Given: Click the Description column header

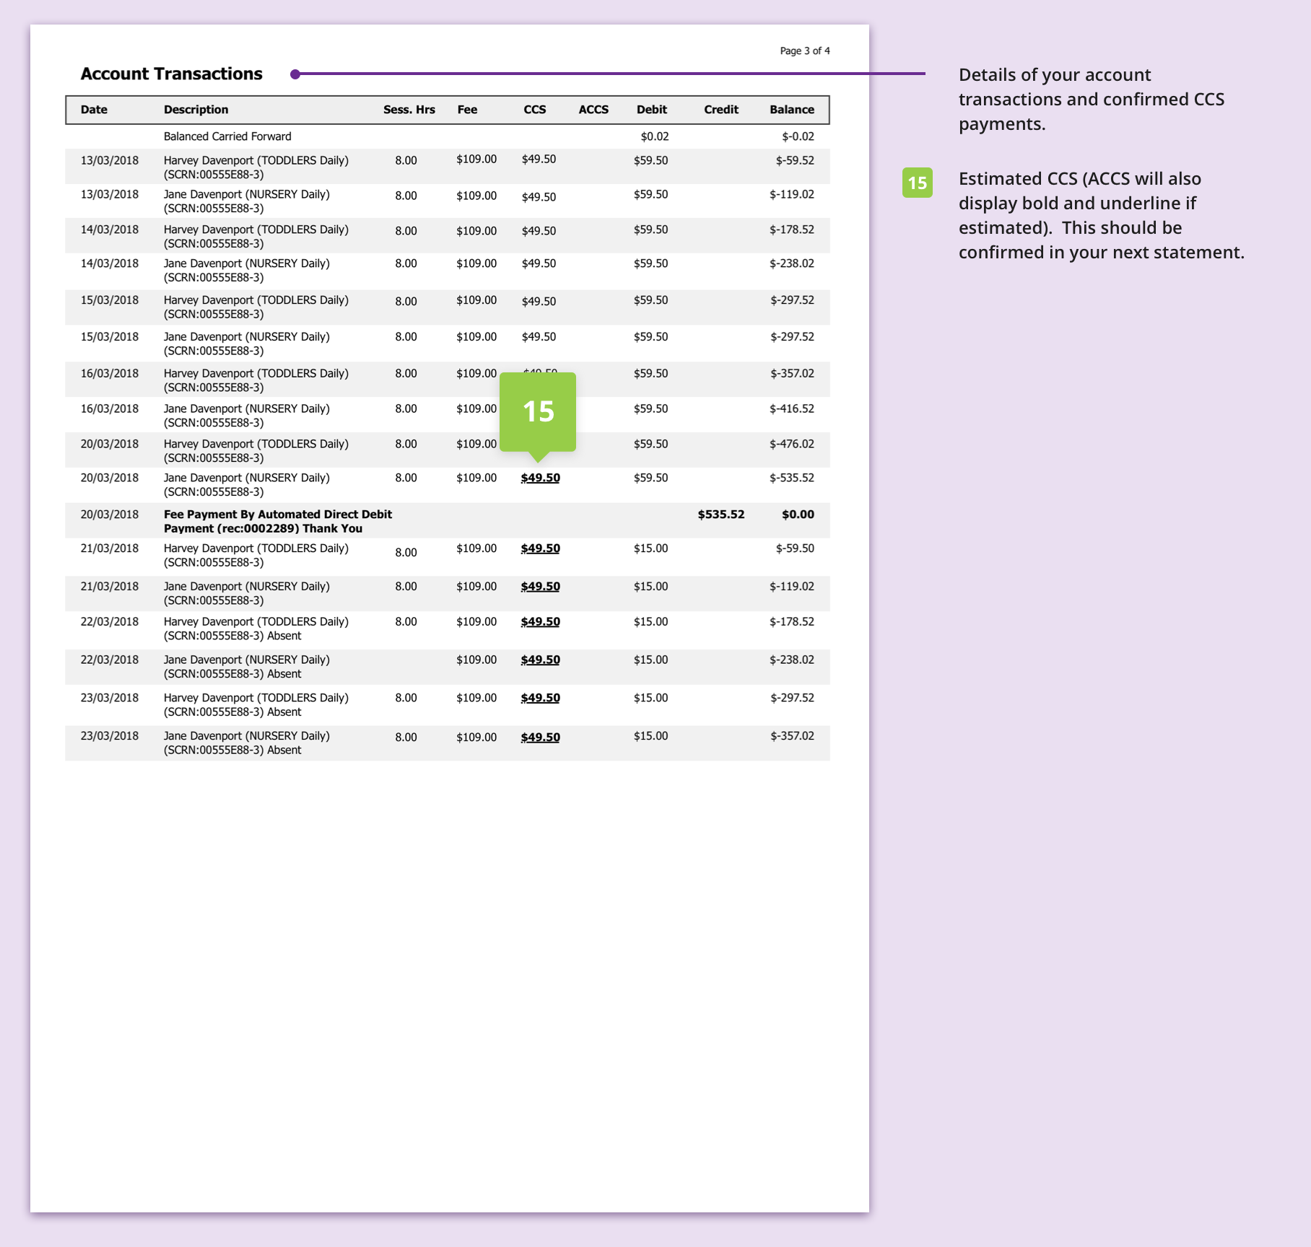Looking at the screenshot, I should click(x=196, y=110).
